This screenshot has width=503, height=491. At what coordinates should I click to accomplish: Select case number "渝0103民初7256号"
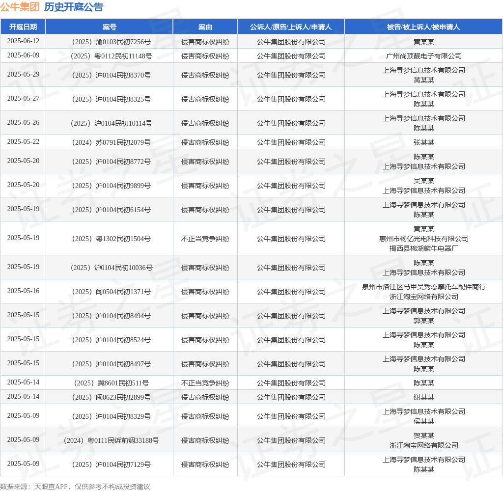click(123, 42)
